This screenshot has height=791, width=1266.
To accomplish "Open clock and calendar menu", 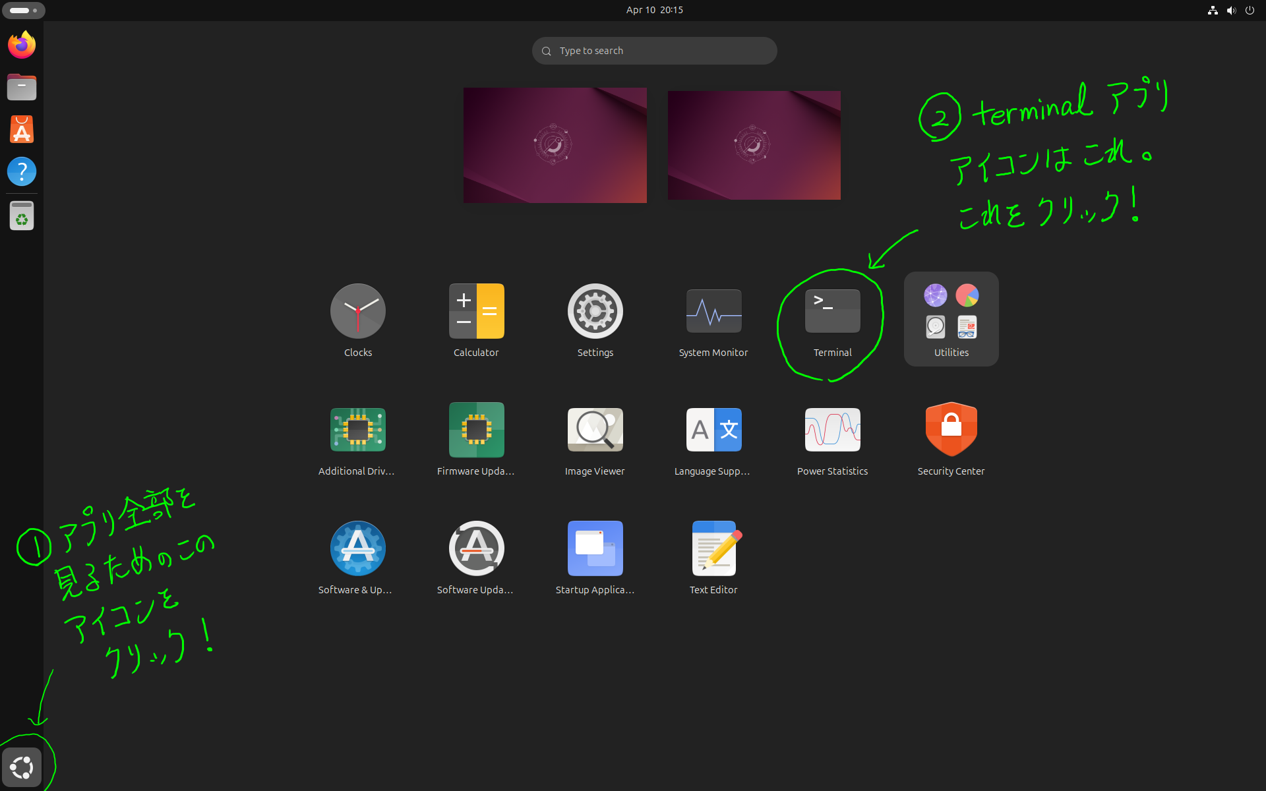I will pos(654,10).
